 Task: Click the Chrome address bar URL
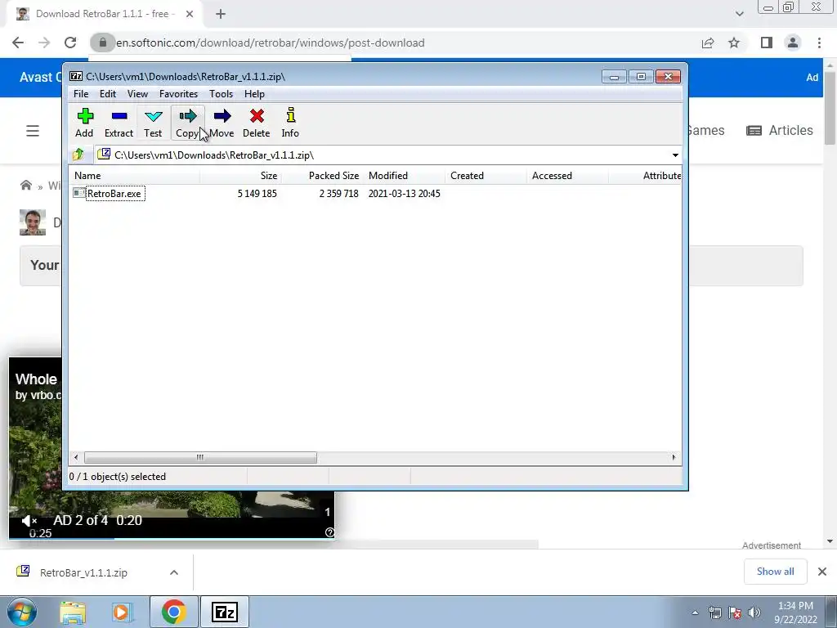271,43
